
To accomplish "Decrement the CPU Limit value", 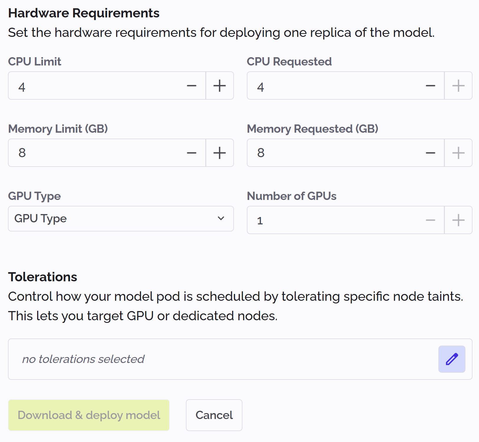I will 192,86.
